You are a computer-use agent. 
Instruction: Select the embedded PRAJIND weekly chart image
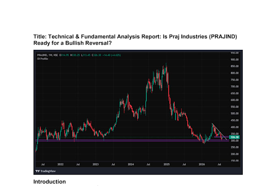click(x=138, y=112)
